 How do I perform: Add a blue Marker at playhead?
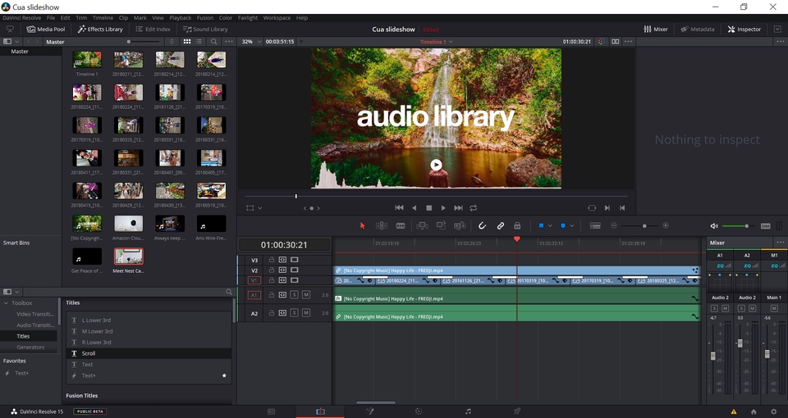point(563,226)
